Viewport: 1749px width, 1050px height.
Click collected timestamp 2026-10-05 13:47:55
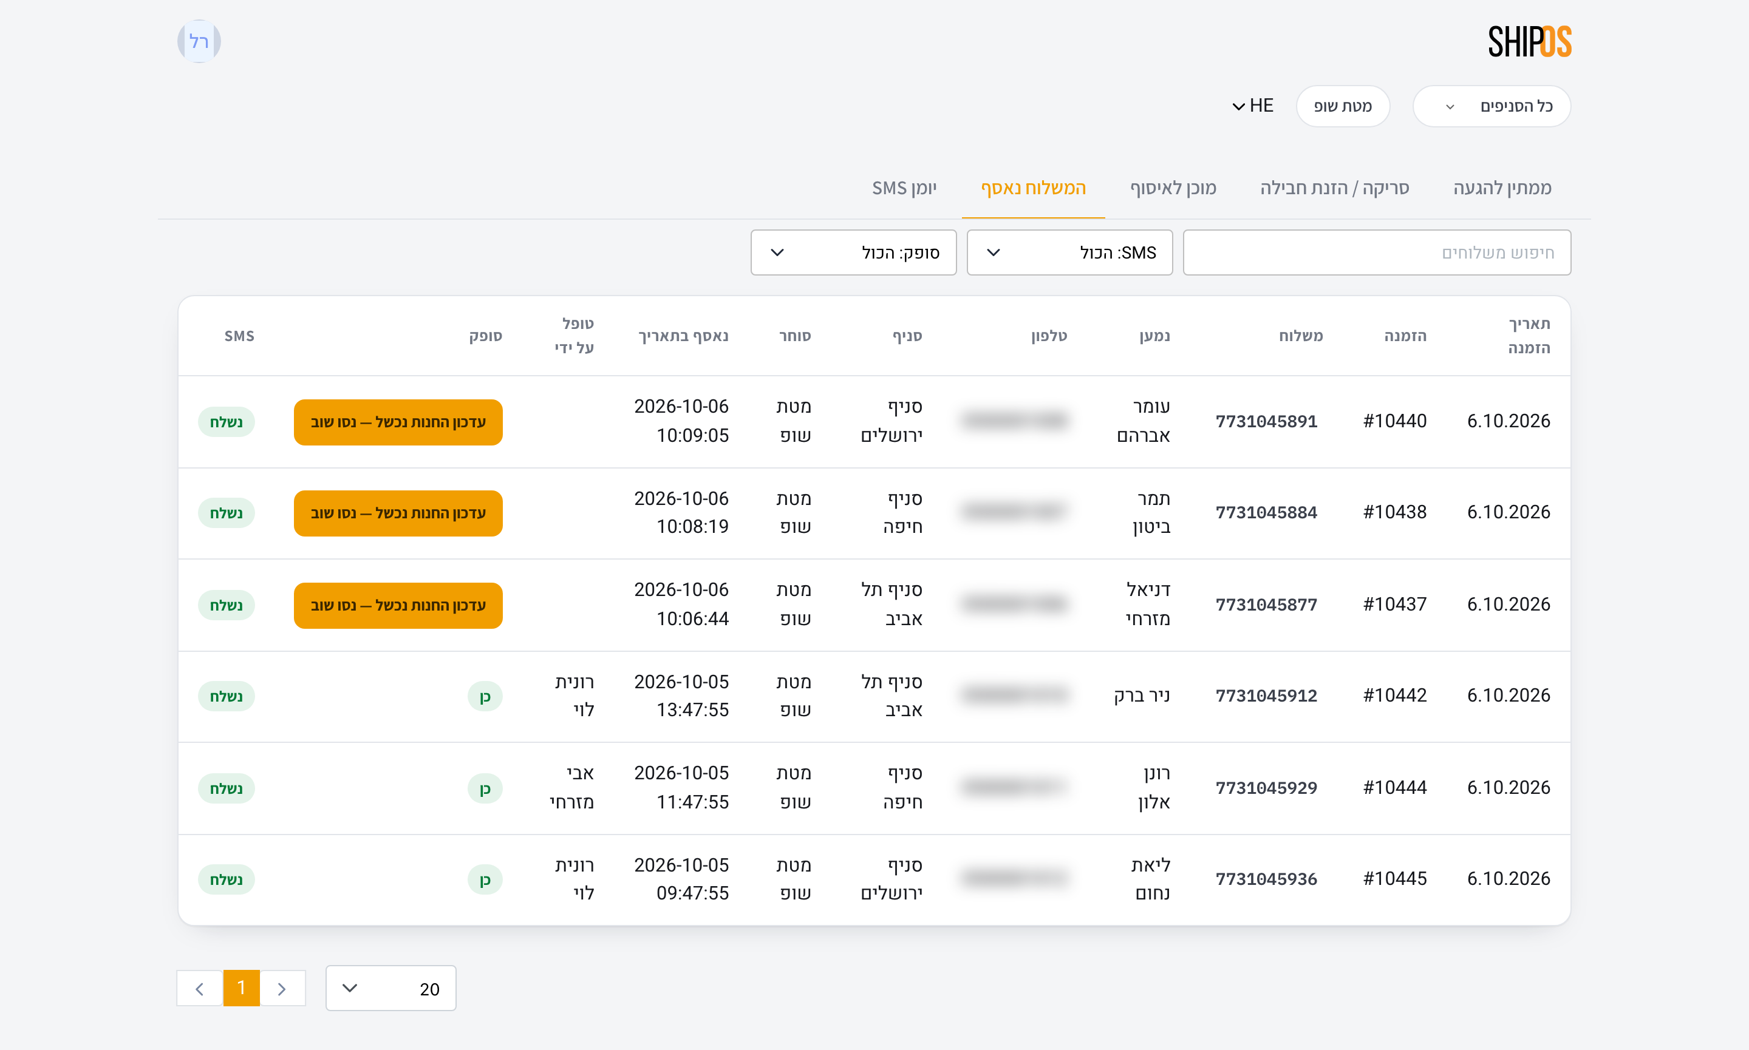coord(681,696)
